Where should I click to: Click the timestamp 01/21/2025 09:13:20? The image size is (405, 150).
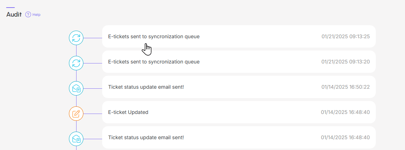[345, 62]
